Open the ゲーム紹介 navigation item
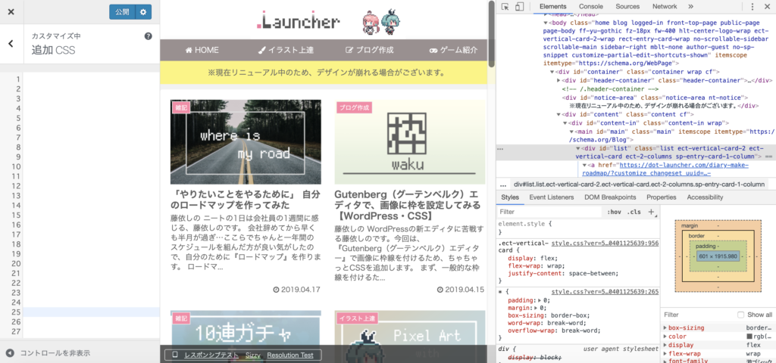 click(x=453, y=50)
